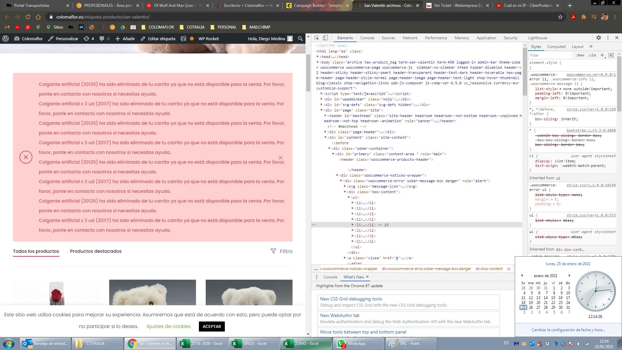Click the ACEPTAR cookies button
The height and width of the screenshot is (350, 622).
[212, 326]
